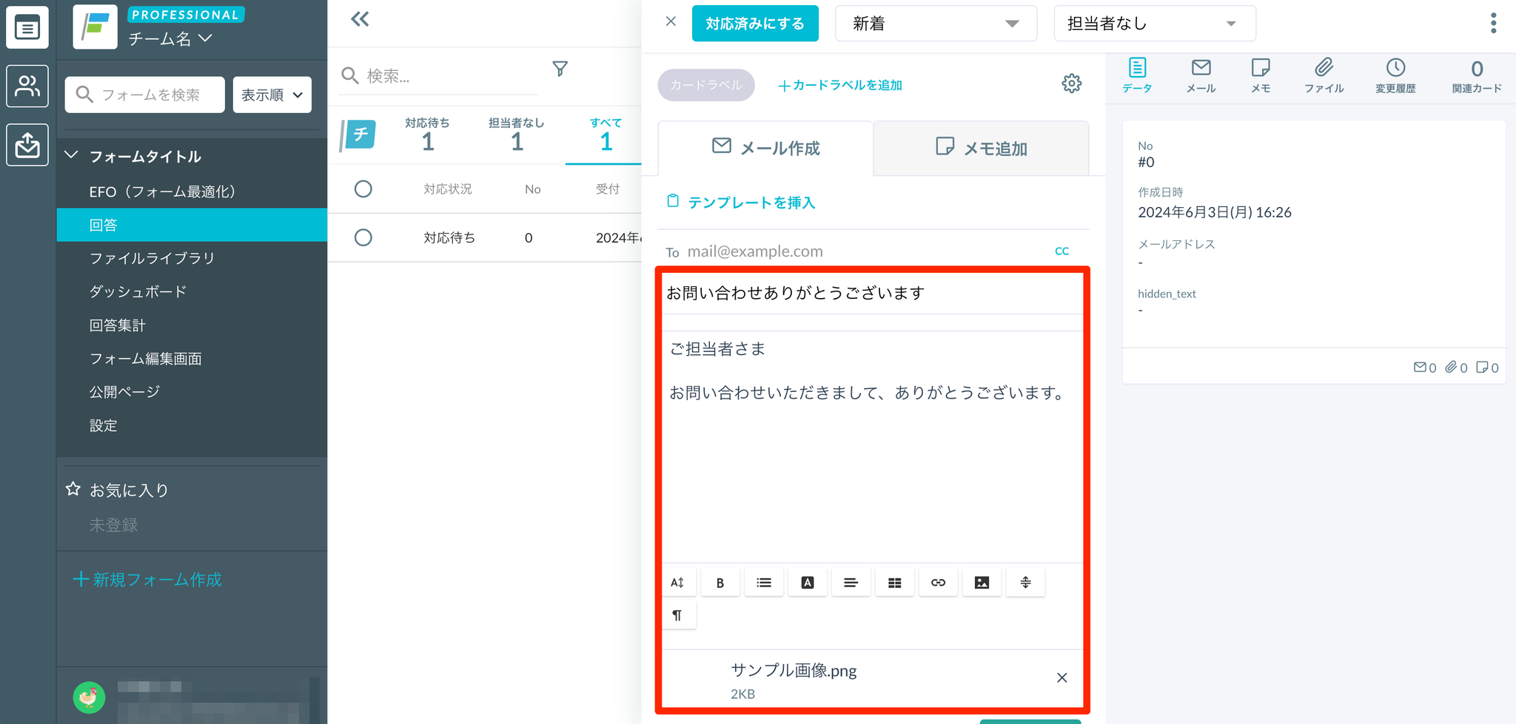Image resolution: width=1516 pixels, height=724 pixels.
Task: Switch to the 変更履歴 tab
Action: (x=1395, y=75)
